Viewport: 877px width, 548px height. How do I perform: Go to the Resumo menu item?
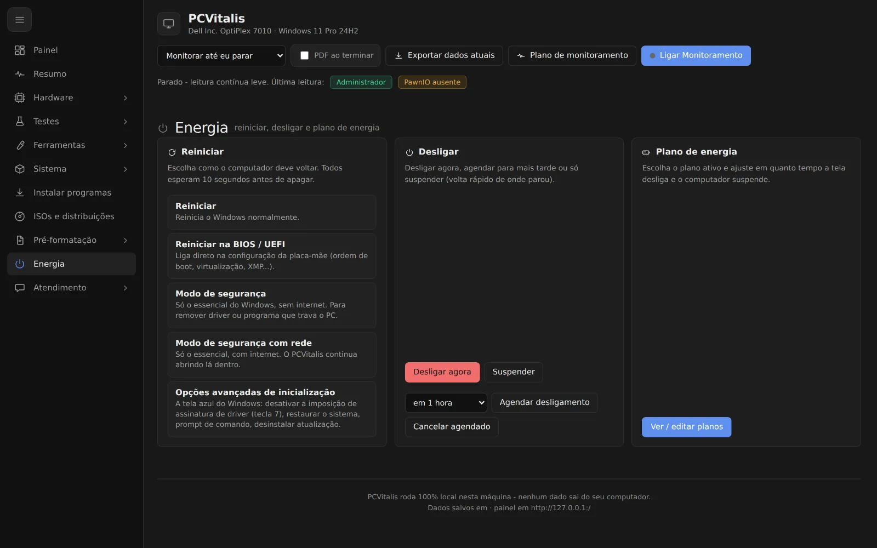pyautogui.click(x=71, y=74)
